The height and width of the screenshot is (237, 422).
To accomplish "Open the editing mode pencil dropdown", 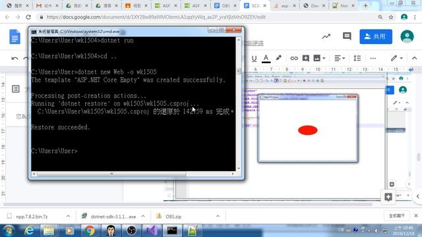I will tap(397, 59).
